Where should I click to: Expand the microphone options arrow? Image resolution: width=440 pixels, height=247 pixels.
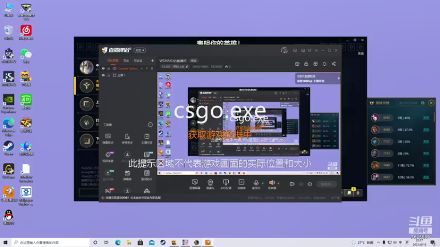point(263,183)
